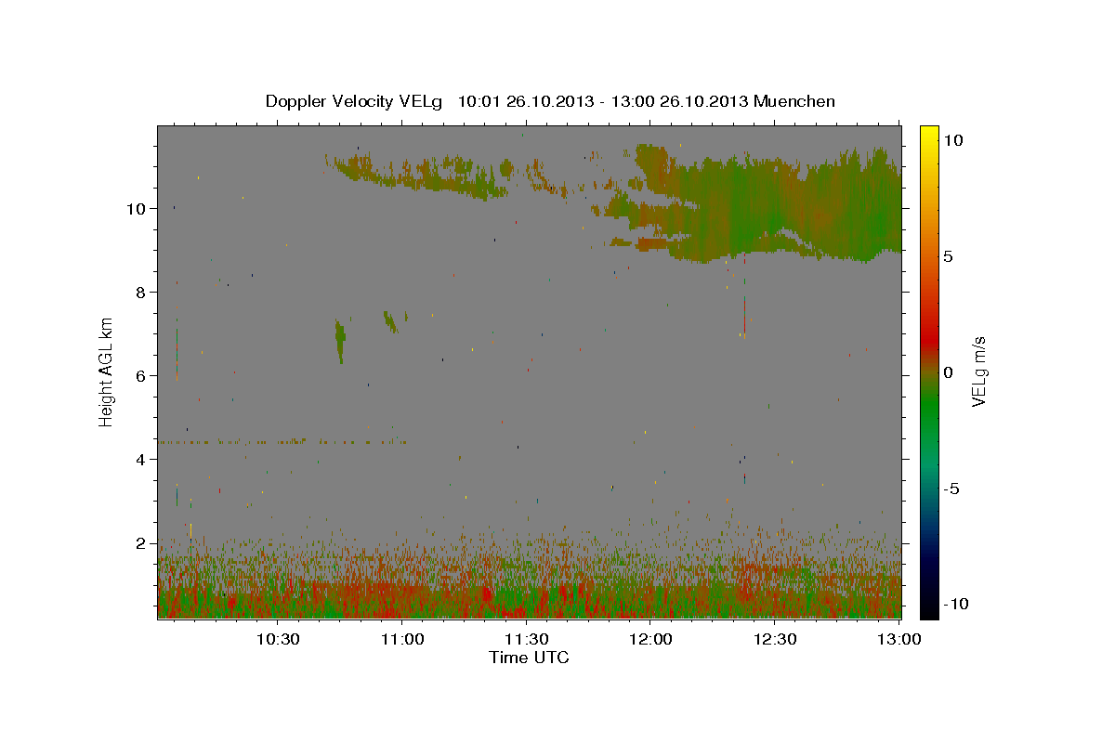Click the 'Height AGL km' axis label
Viewport: 1115px width, 743px height.
(107, 372)
